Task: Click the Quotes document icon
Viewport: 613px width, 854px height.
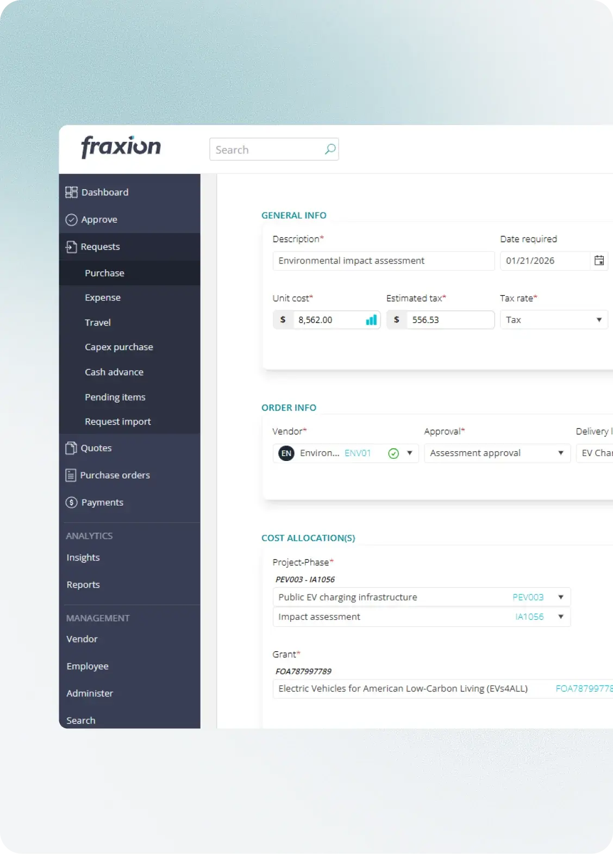Action: [71, 448]
